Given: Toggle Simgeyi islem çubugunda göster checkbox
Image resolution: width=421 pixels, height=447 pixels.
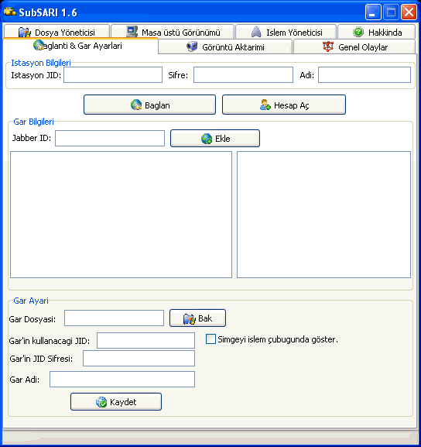Looking at the screenshot, I should [x=210, y=339].
